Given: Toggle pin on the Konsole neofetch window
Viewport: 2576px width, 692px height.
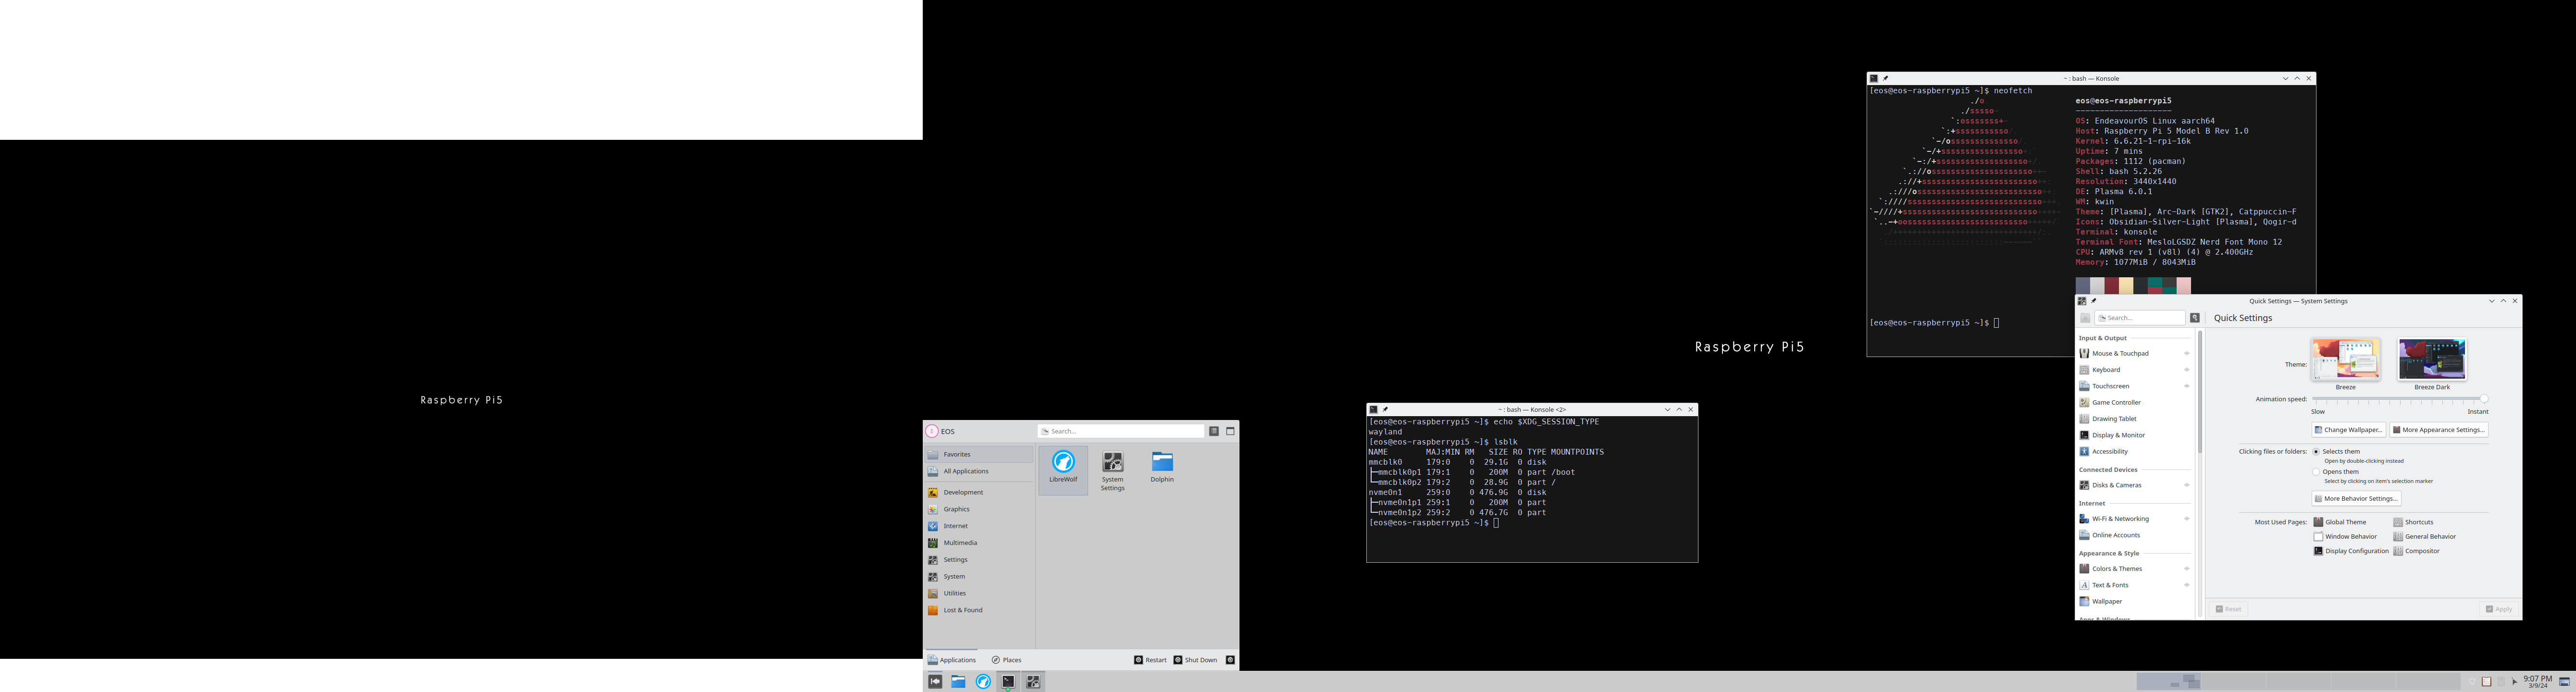Looking at the screenshot, I should 1886,78.
